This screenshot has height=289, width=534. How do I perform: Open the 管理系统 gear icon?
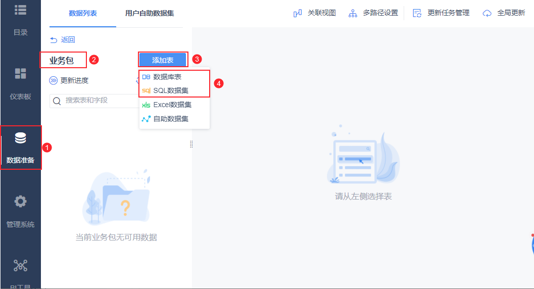[20, 202]
